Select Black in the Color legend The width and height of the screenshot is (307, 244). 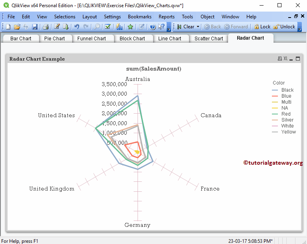[x=287, y=90]
